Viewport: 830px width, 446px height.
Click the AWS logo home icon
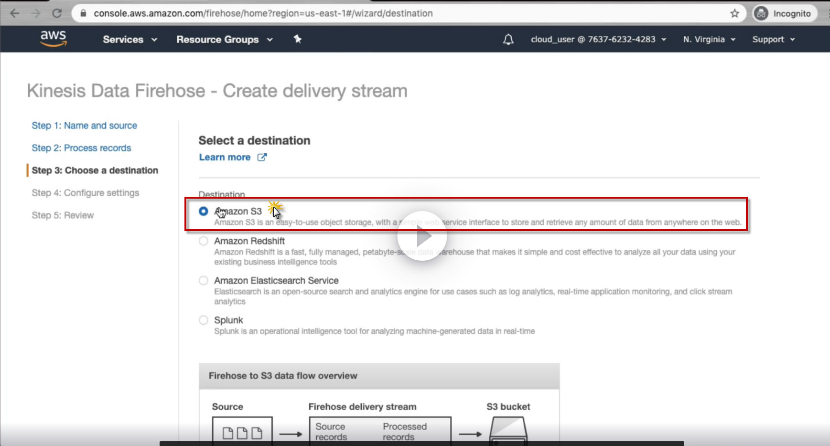pos(53,39)
